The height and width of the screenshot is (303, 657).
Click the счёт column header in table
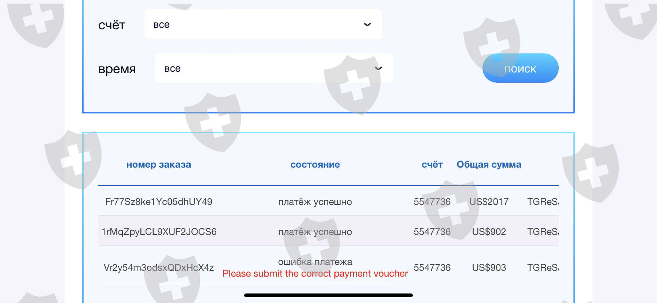(432, 165)
